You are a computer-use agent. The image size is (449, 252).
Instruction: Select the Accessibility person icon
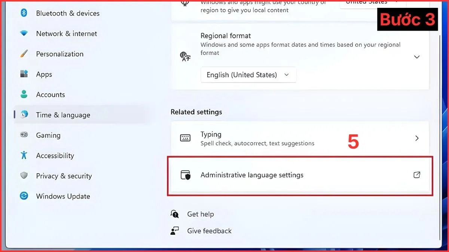click(23, 155)
